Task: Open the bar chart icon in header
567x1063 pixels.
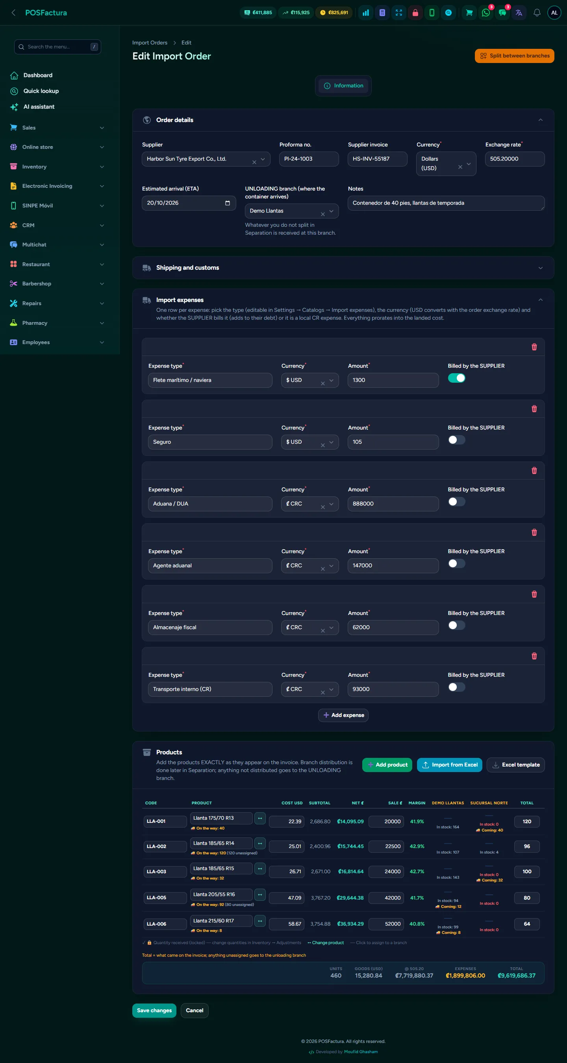Action: tap(366, 13)
